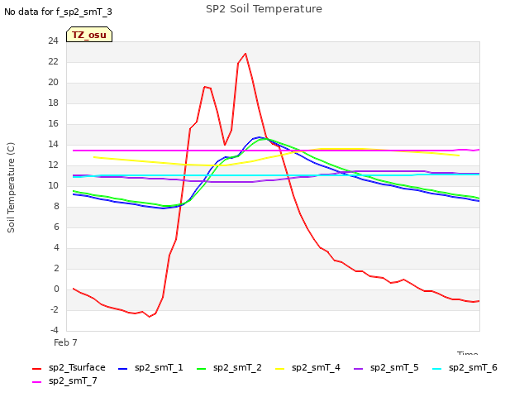
Task: Click the yellow sp2_smT_4 legend swatch
Action: [280, 369]
